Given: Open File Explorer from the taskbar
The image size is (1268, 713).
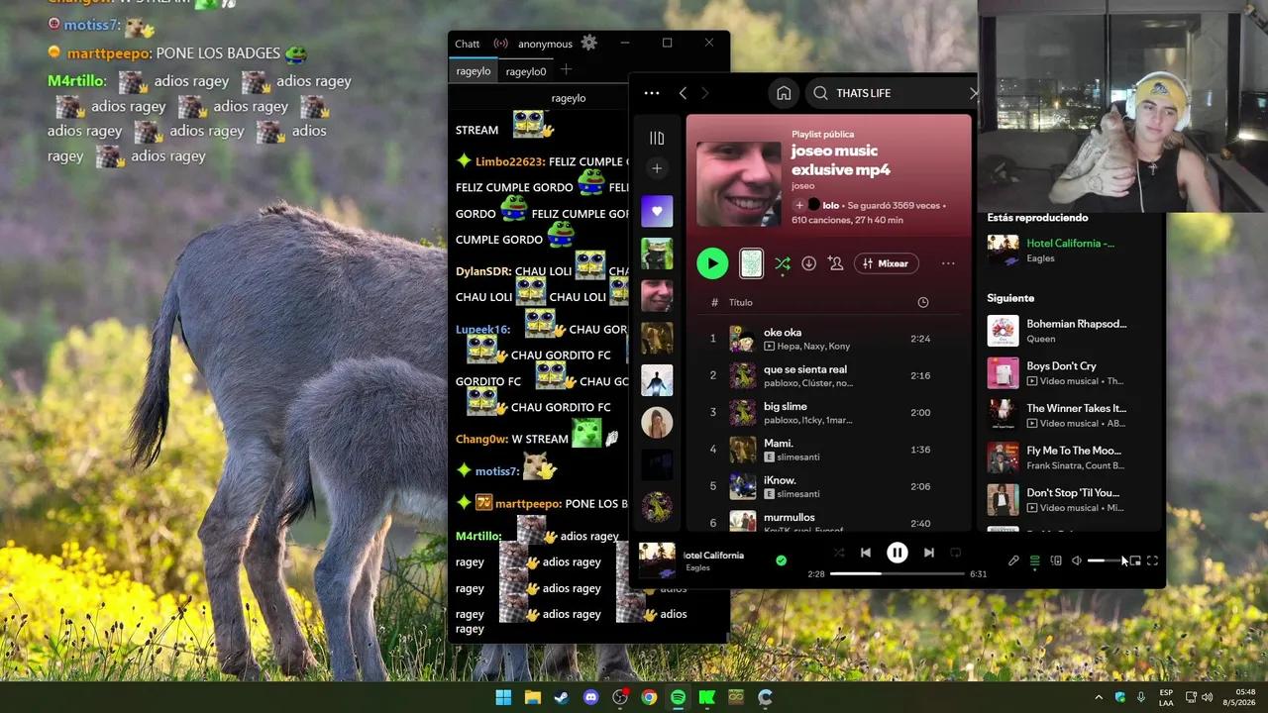Looking at the screenshot, I should (533, 697).
